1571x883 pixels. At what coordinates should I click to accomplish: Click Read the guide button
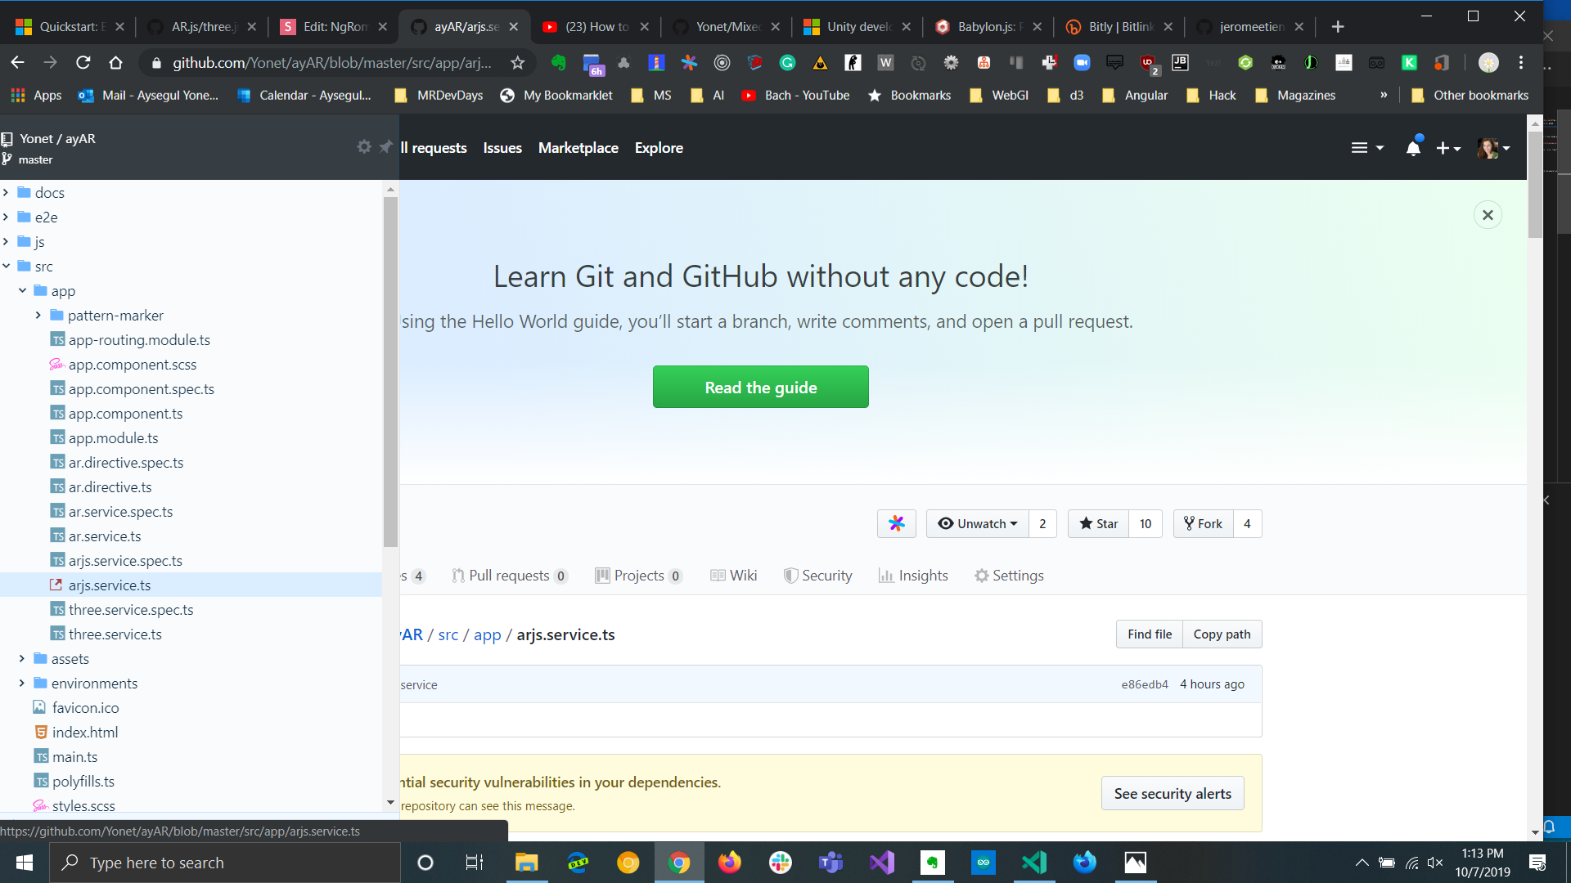(760, 388)
